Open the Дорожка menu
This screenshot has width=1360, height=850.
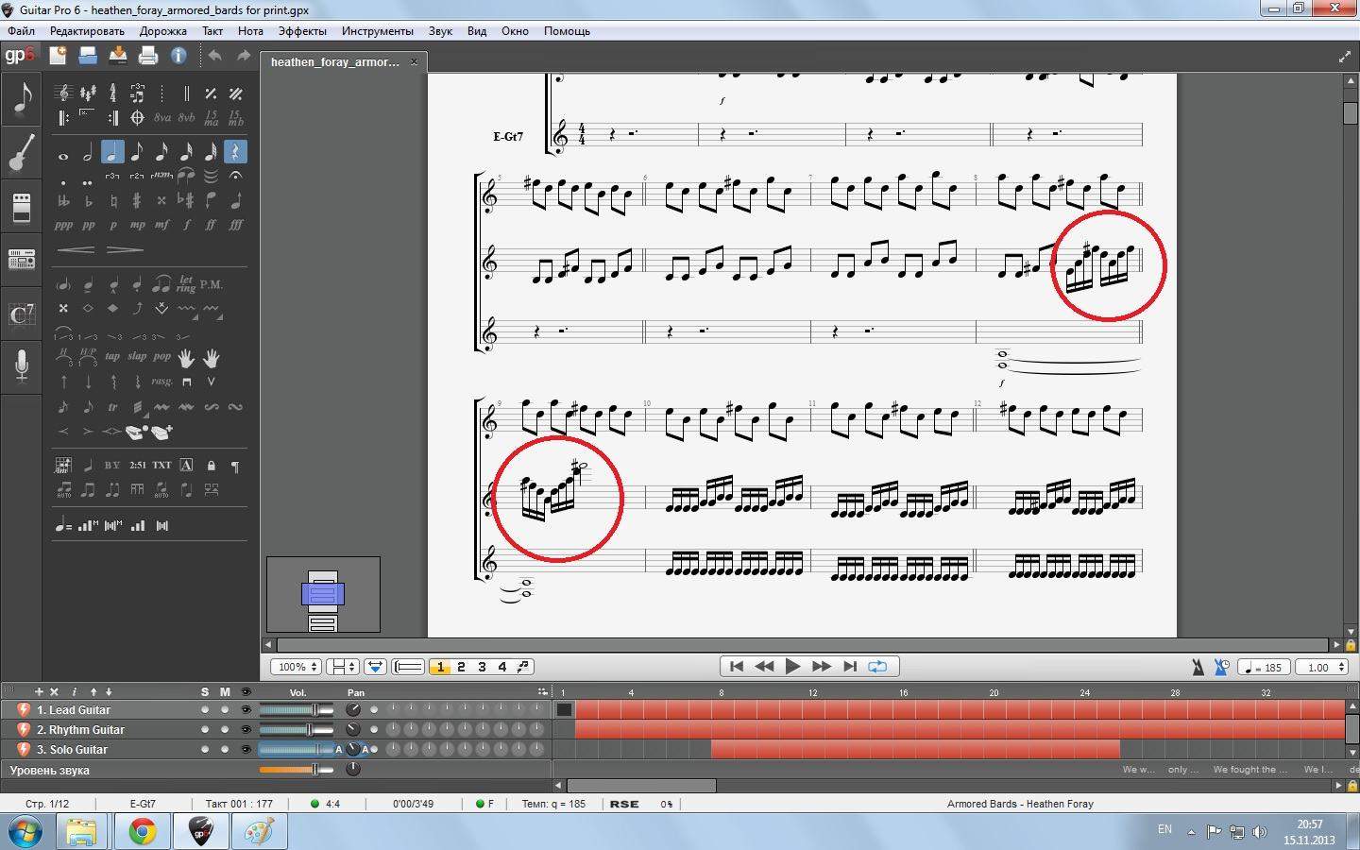[x=163, y=31]
